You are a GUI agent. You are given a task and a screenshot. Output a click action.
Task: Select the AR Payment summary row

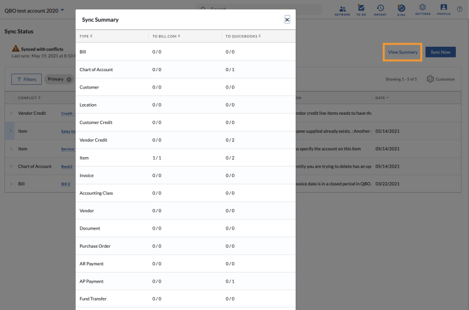pyautogui.click(x=186, y=263)
